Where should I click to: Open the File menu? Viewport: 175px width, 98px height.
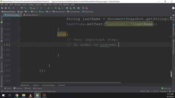click(x=2, y=5)
